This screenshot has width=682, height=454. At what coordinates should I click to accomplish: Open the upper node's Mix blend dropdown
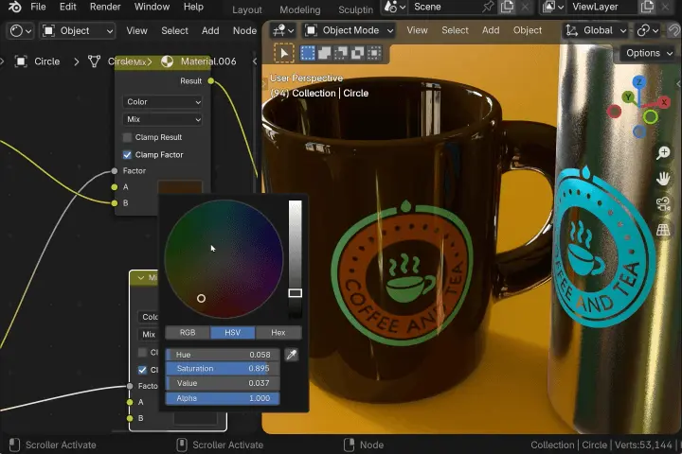[x=162, y=119]
